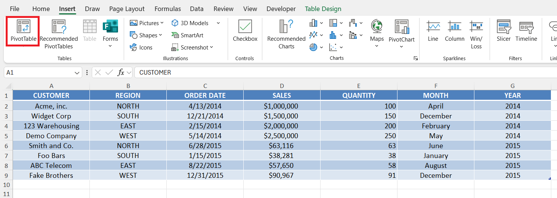
Task: Open the Name Box dropdown
Action: click(x=77, y=72)
